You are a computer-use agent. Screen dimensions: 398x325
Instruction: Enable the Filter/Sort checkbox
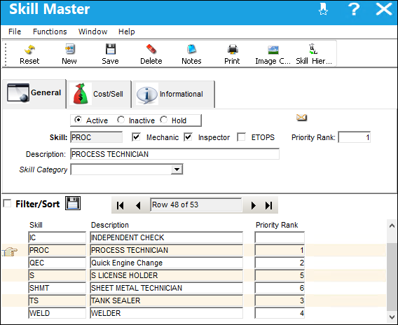click(x=7, y=203)
